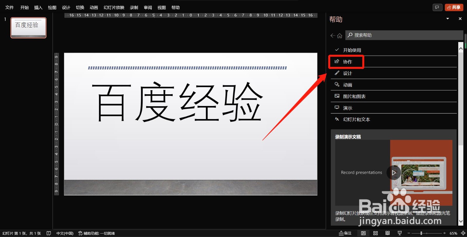This screenshot has height=237, width=467.
Task: Expand the 幻灯片和文本 help topic
Action: click(394, 119)
